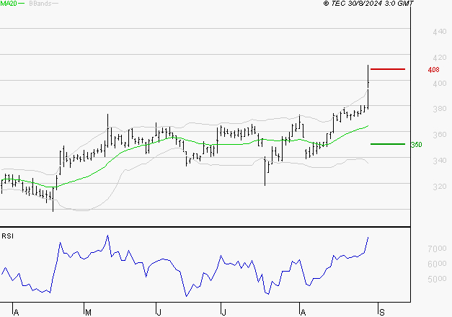Click the 5000 RSI axis label
Screen dimensions: 452x317
[x=437, y=279]
